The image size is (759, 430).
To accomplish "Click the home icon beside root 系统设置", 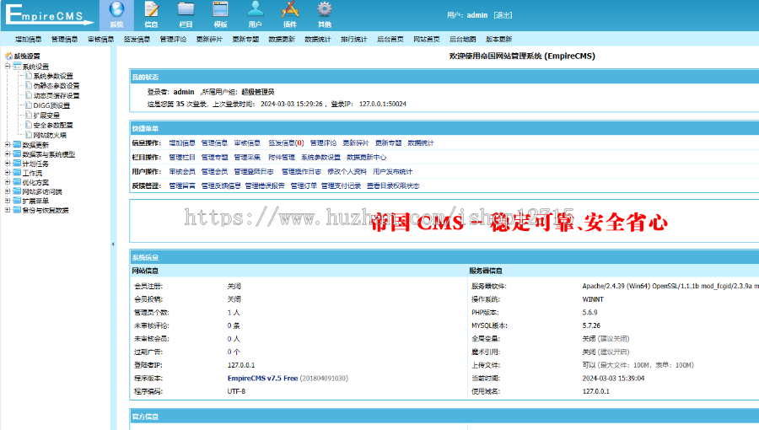I will [8, 56].
